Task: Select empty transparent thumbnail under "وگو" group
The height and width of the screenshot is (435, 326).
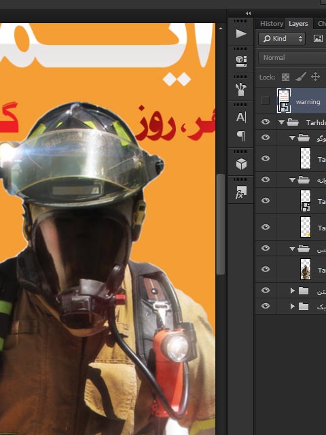Action: click(x=306, y=158)
